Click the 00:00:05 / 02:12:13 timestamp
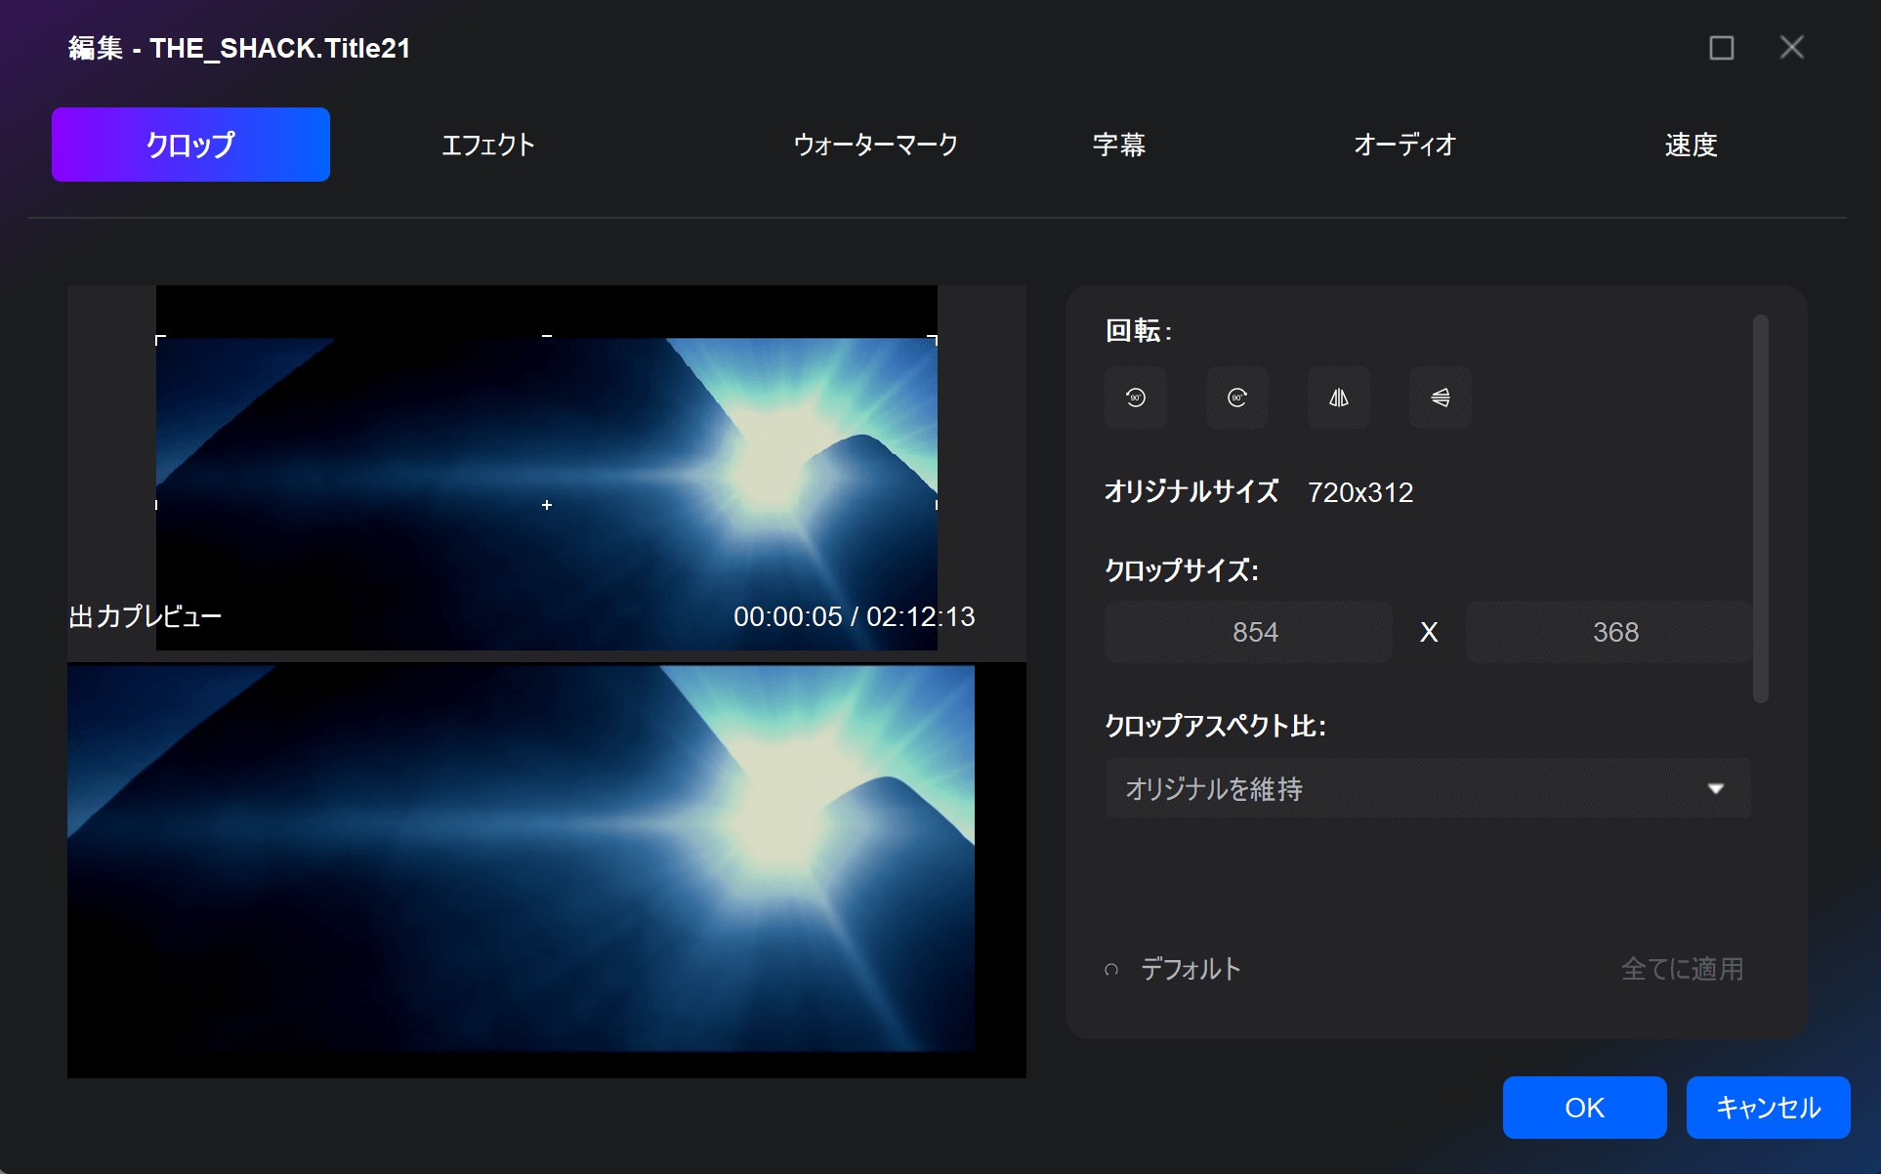 854,616
